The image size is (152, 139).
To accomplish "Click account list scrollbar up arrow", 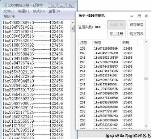I will [x=146, y=42].
